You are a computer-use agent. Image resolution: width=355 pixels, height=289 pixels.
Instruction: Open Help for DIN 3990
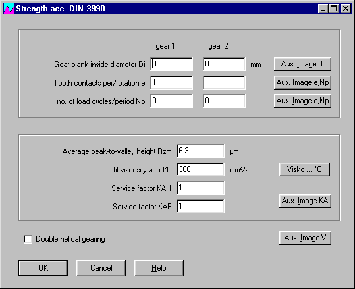pyautogui.click(x=159, y=268)
